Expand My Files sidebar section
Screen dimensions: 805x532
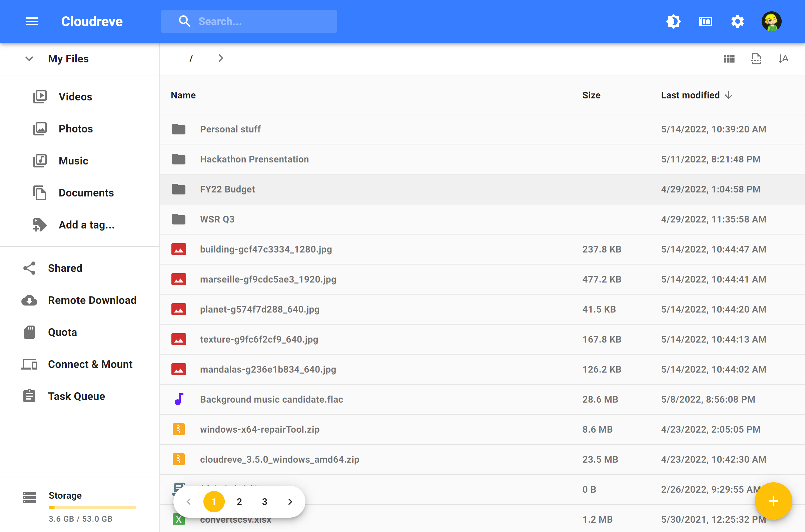click(28, 59)
